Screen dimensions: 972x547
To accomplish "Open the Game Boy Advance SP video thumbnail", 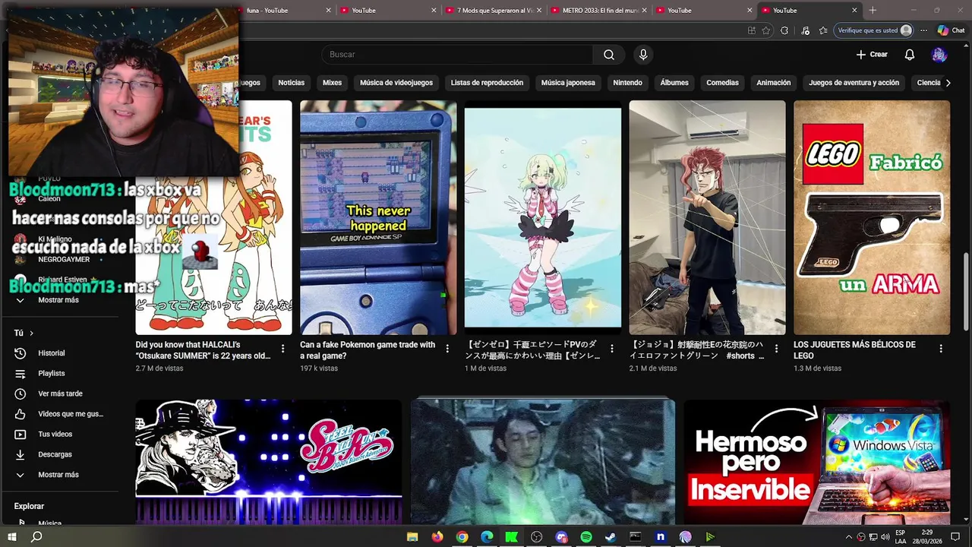I will [x=378, y=217].
